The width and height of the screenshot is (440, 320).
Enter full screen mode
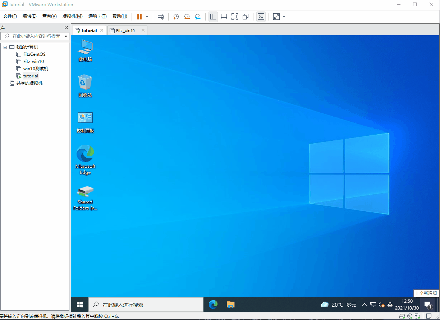click(x=235, y=17)
